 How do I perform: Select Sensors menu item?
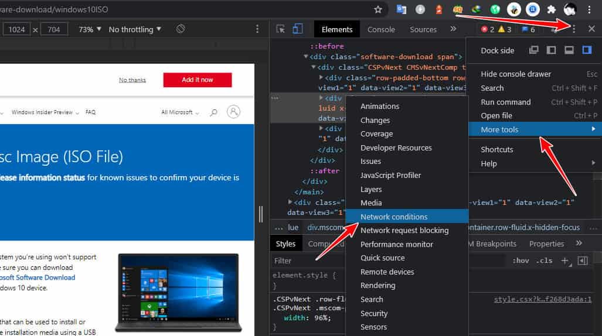click(x=407, y=327)
